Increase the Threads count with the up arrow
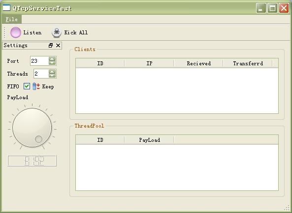 pyautogui.click(x=52, y=72)
